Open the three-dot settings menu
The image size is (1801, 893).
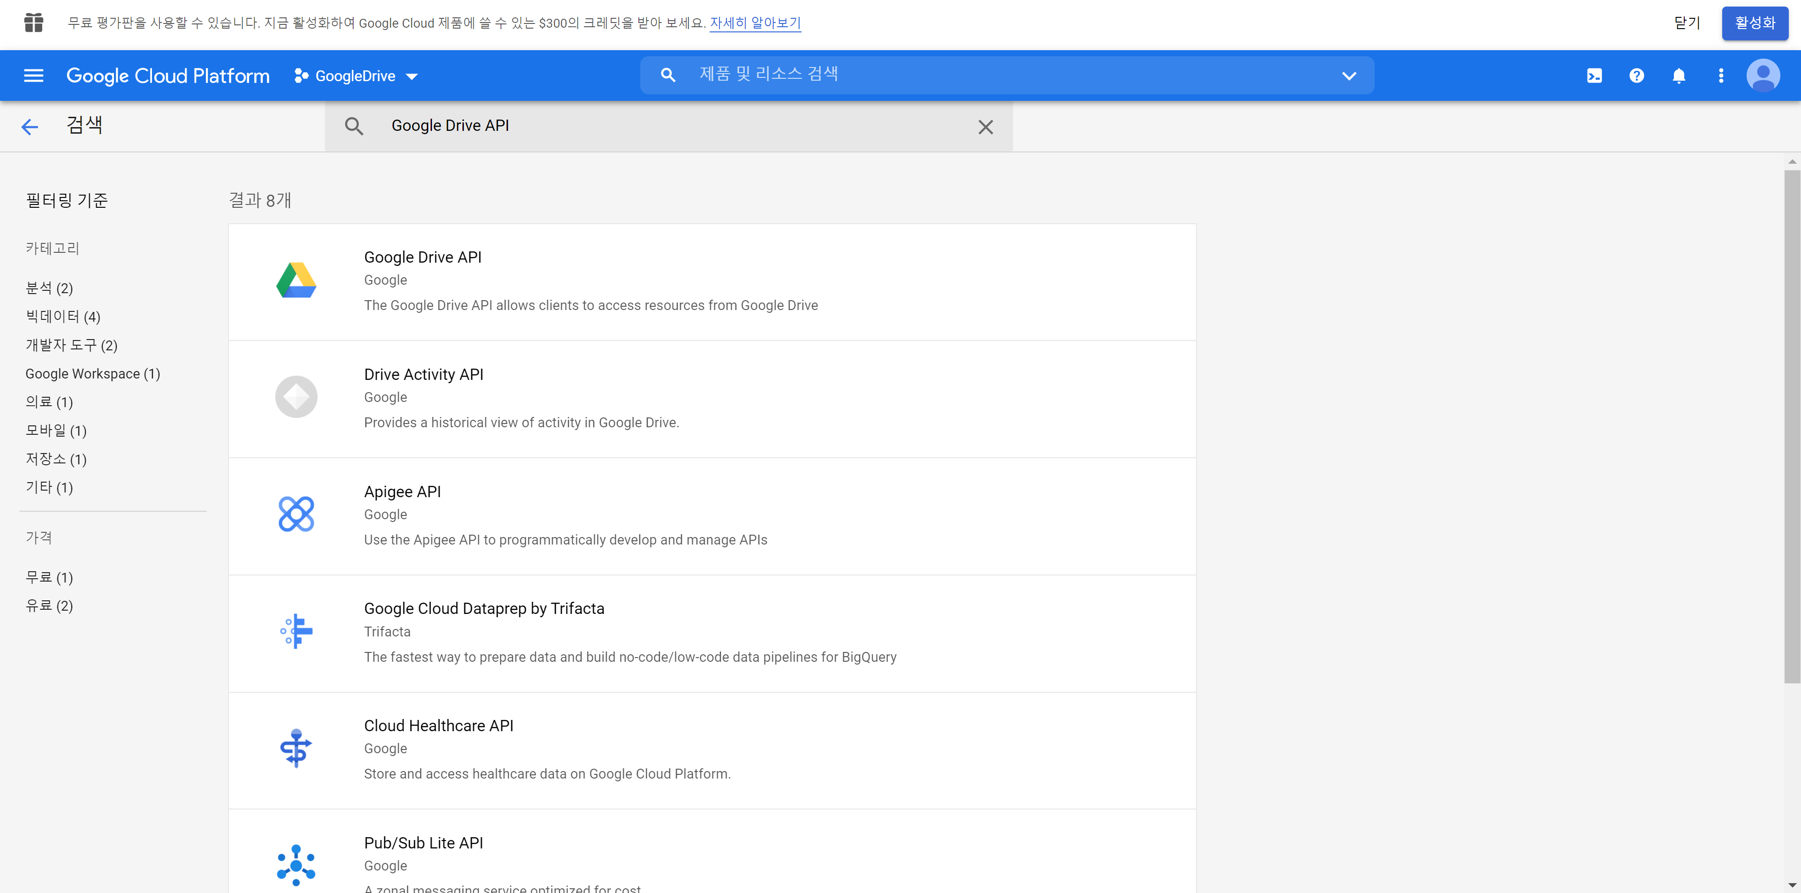tap(1721, 76)
